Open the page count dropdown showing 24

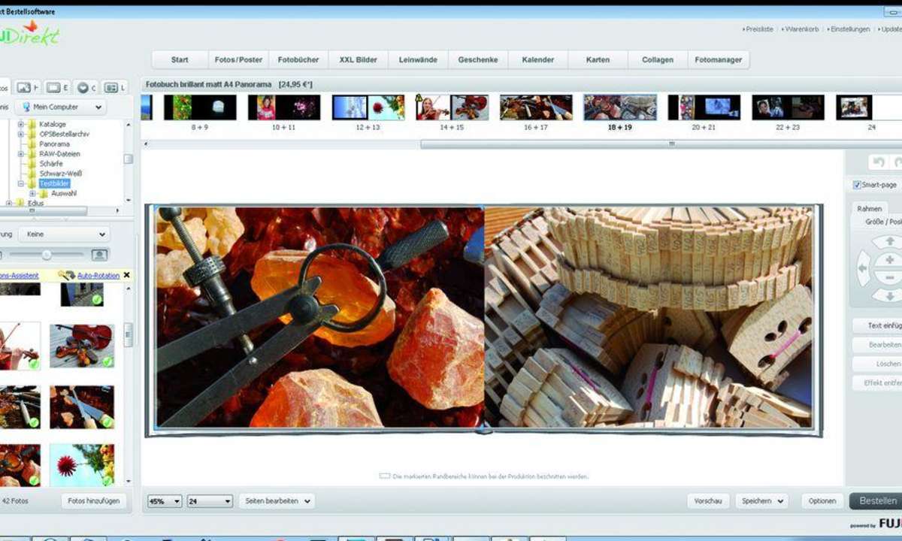click(210, 501)
